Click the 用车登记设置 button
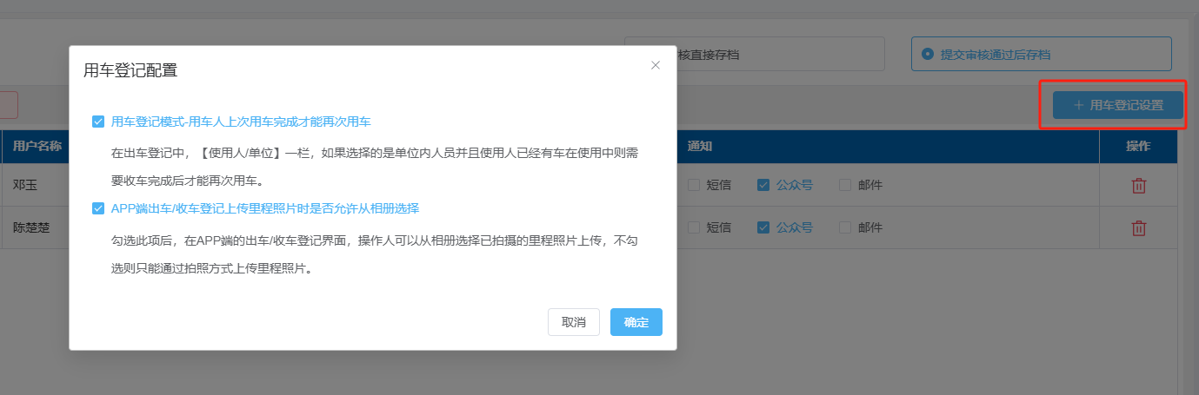Viewport: 1199px width, 395px height. (1117, 105)
